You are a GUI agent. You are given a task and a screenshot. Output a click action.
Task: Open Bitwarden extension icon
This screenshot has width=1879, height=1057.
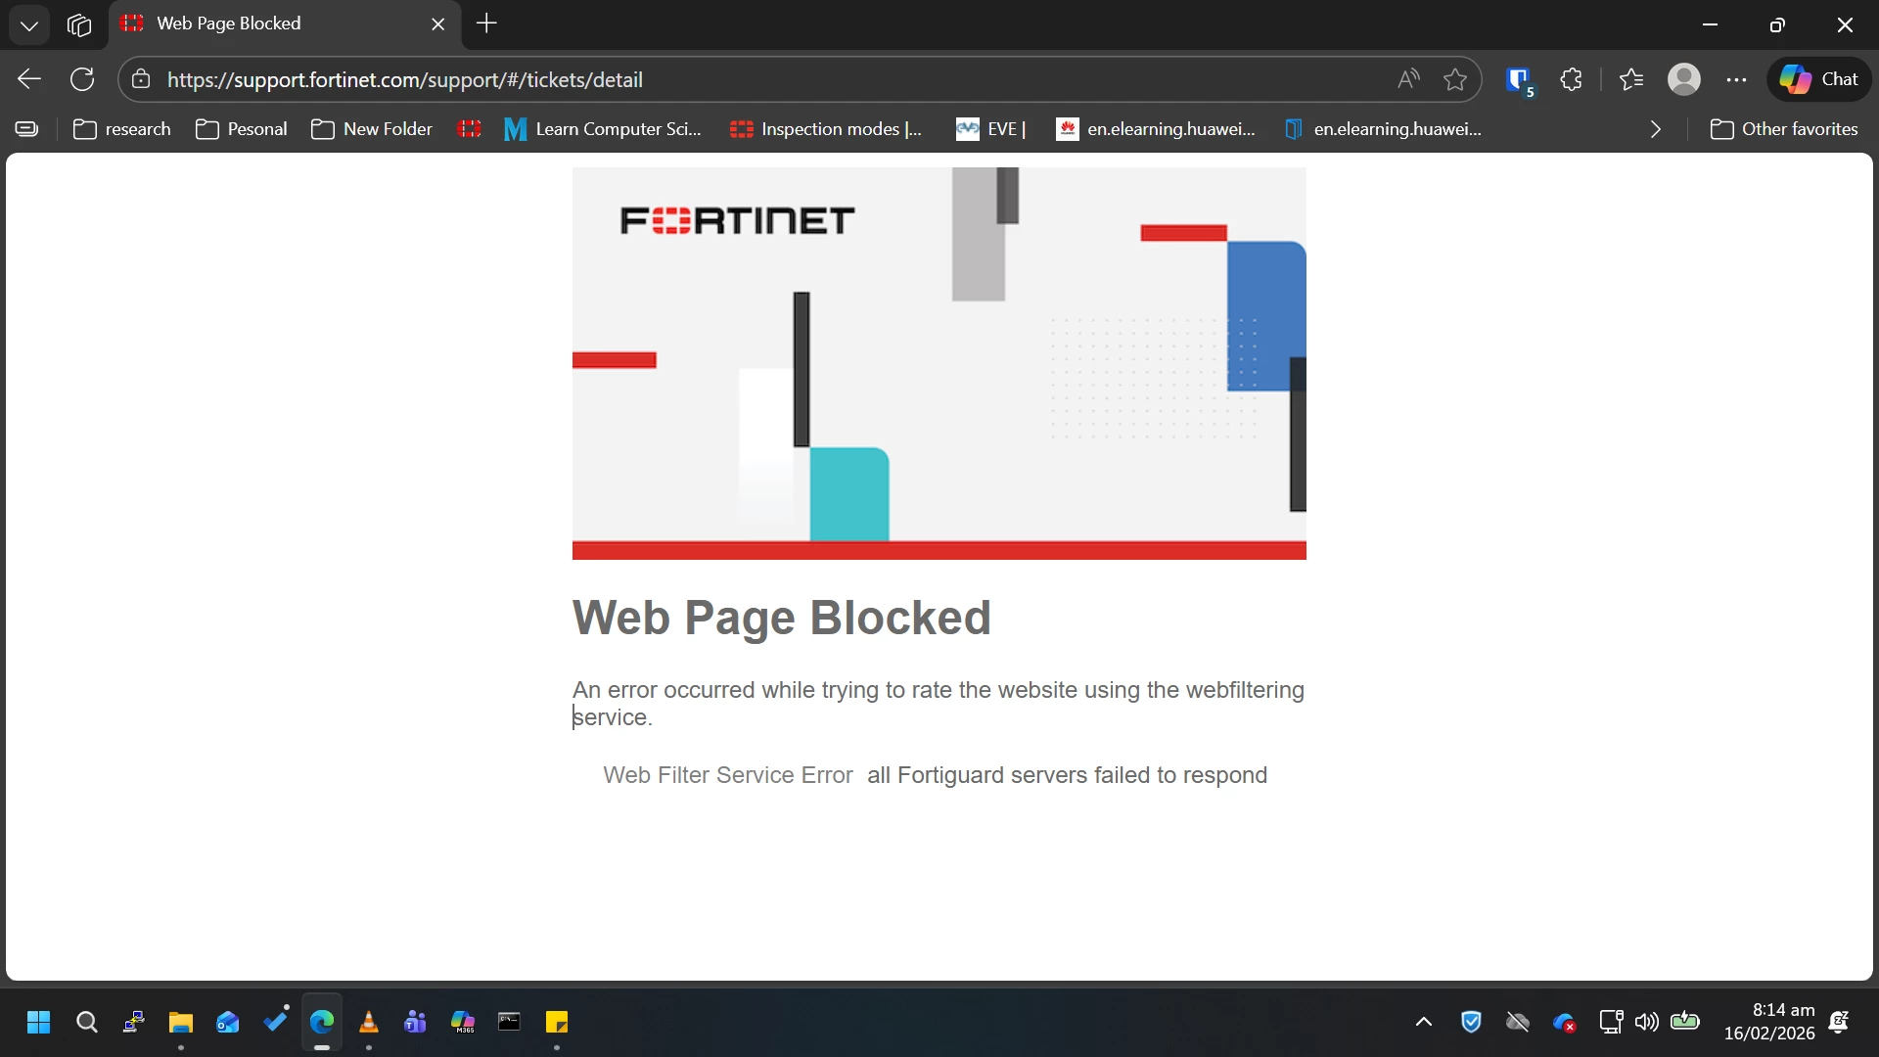1520,80
